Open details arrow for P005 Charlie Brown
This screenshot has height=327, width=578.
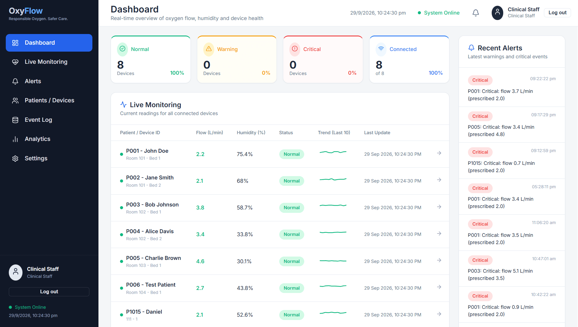(439, 261)
